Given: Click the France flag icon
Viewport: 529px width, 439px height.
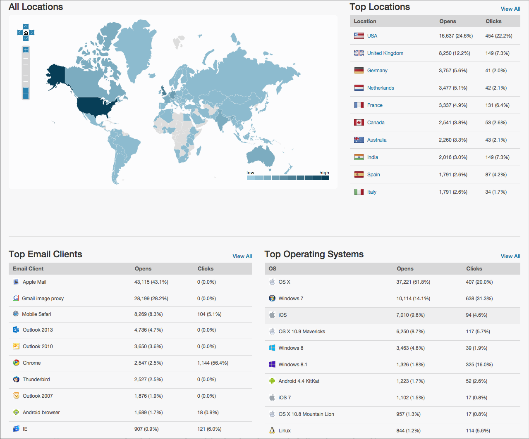Looking at the screenshot, I should click(x=359, y=105).
